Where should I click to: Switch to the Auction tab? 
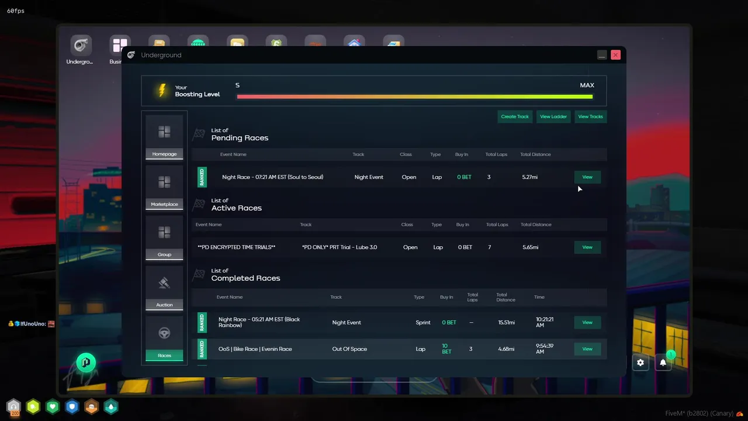click(164, 288)
